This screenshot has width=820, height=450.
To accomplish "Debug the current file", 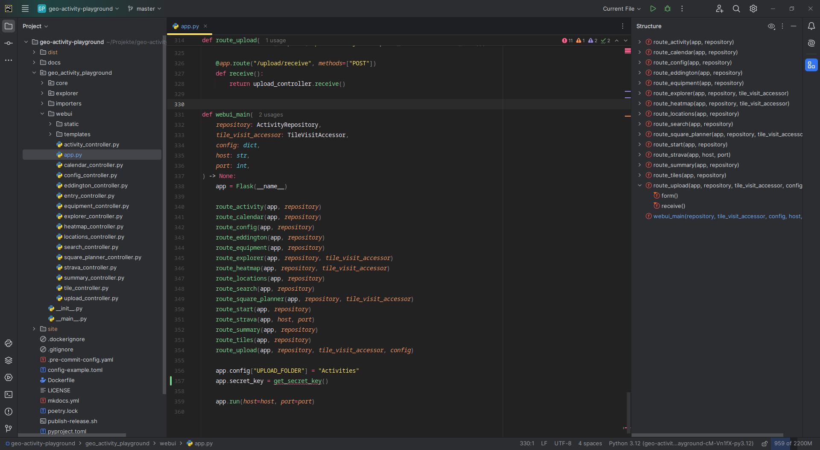I will (668, 9).
